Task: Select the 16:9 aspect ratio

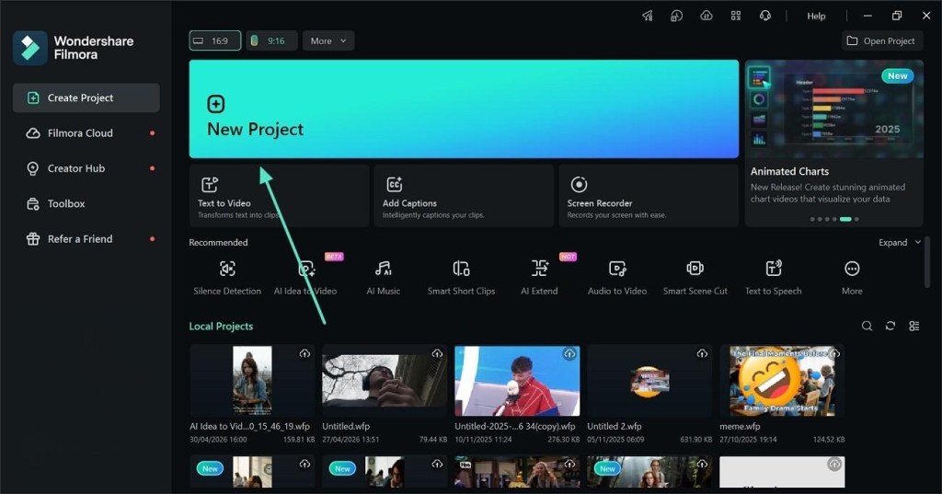Action: click(x=215, y=40)
